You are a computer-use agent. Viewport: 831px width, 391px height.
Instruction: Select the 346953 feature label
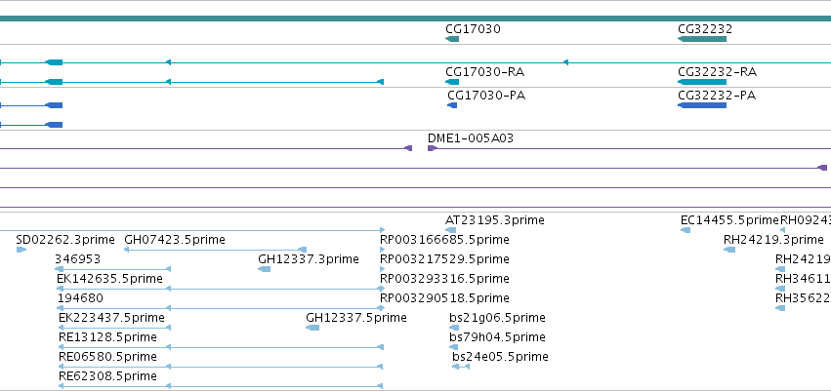coord(77,259)
